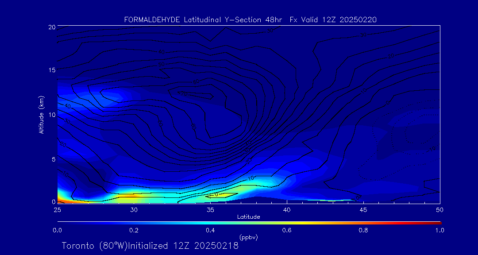Select the 1.0 color scale label
The image size is (478, 255).
439,230
